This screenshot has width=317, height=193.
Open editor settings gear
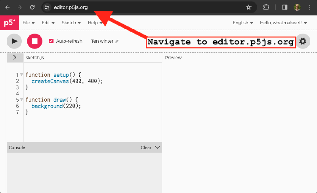click(x=303, y=41)
